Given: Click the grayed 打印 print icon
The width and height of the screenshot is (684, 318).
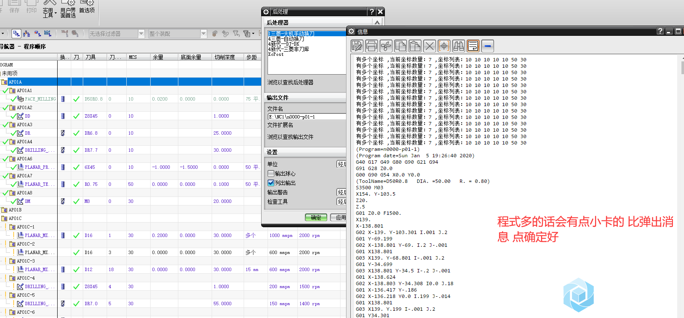Looking at the screenshot, I should click(x=32, y=7).
